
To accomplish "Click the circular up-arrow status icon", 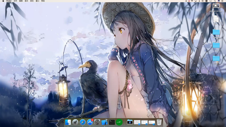I will click(210, 1).
